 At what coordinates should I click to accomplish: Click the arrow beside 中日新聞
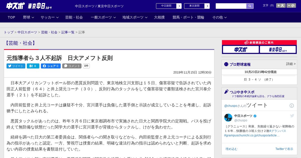coord(179,6)
